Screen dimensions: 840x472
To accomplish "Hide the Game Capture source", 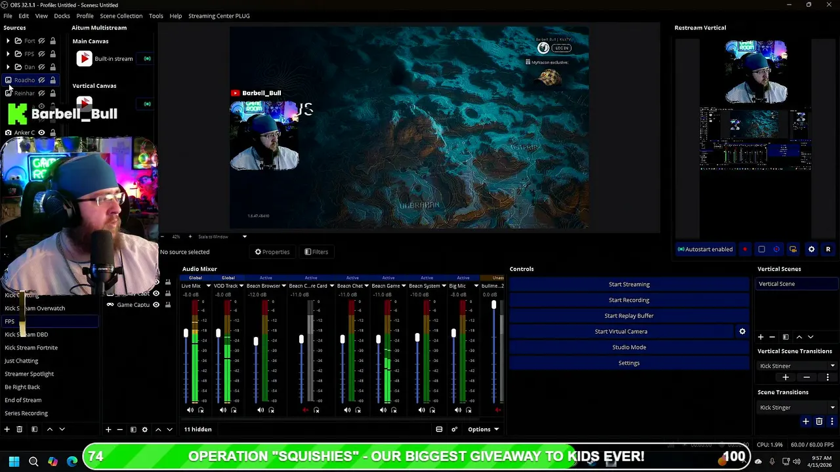I will click(x=156, y=305).
